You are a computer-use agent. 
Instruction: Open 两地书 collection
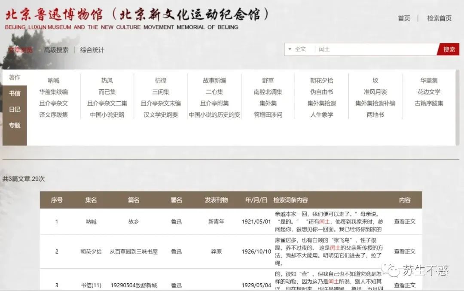(x=375, y=115)
